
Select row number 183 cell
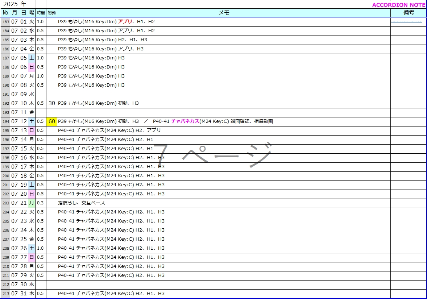click(6, 22)
